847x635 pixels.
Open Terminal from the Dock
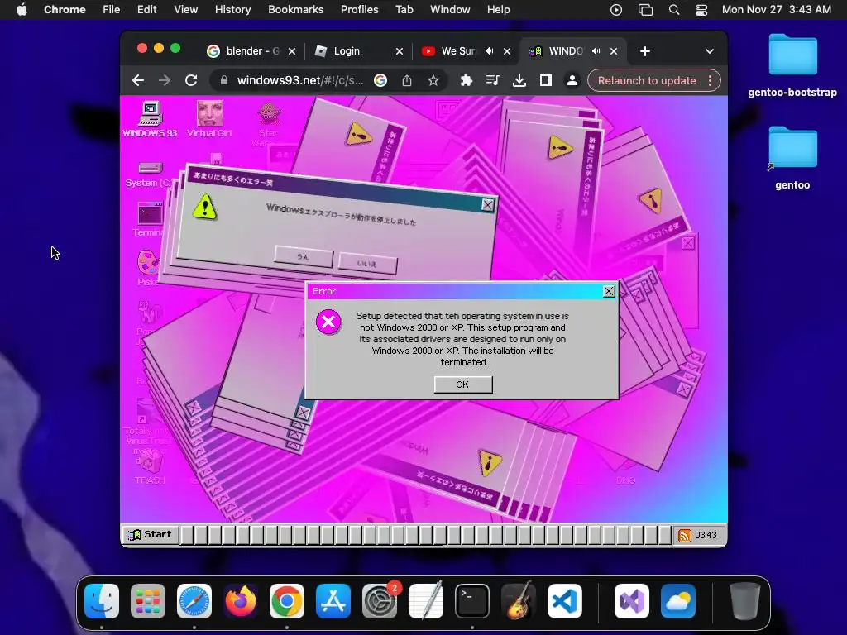click(x=472, y=601)
